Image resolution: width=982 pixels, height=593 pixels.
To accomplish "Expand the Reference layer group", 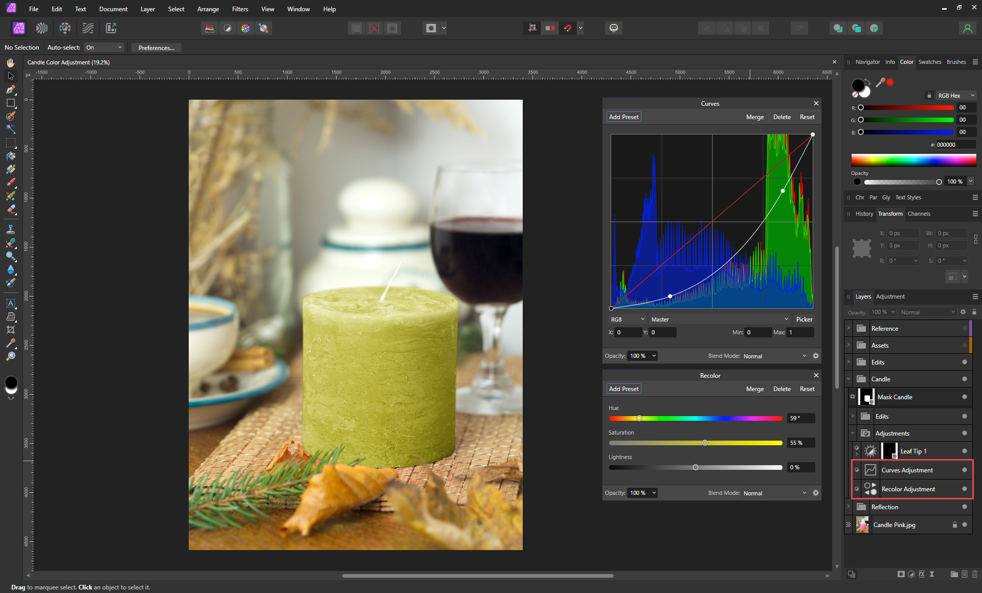I will click(849, 328).
